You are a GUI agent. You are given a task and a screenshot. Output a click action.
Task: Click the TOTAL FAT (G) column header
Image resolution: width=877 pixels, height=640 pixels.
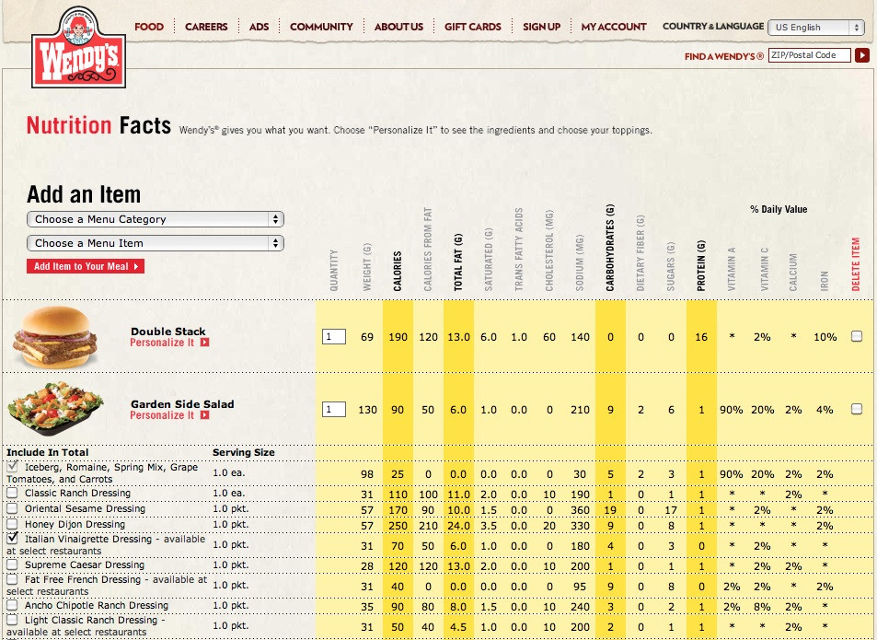458,262
